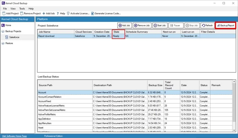Image resolution: width=238 pixels, height=138 pixels.
Task: Click the Next run on column header
Action: coord(171,32)
